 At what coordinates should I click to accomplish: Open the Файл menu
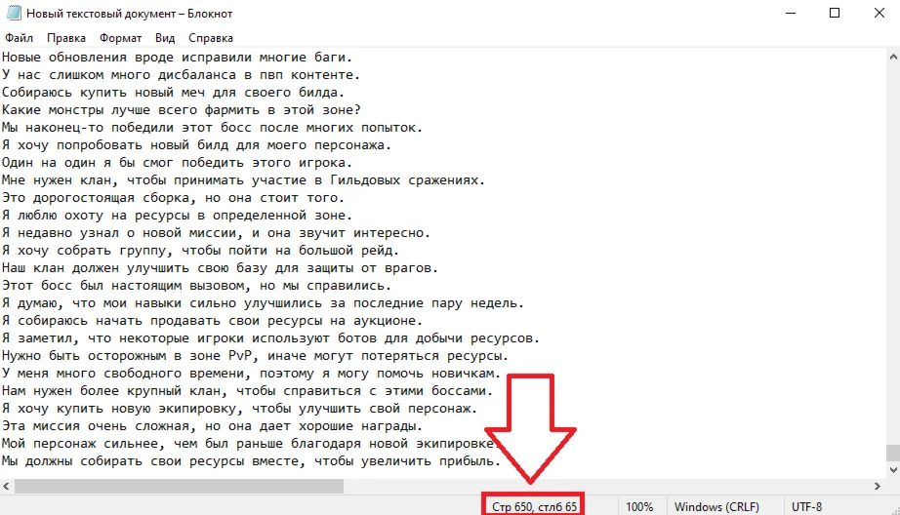pyautogui.click(x=19, y=38)
